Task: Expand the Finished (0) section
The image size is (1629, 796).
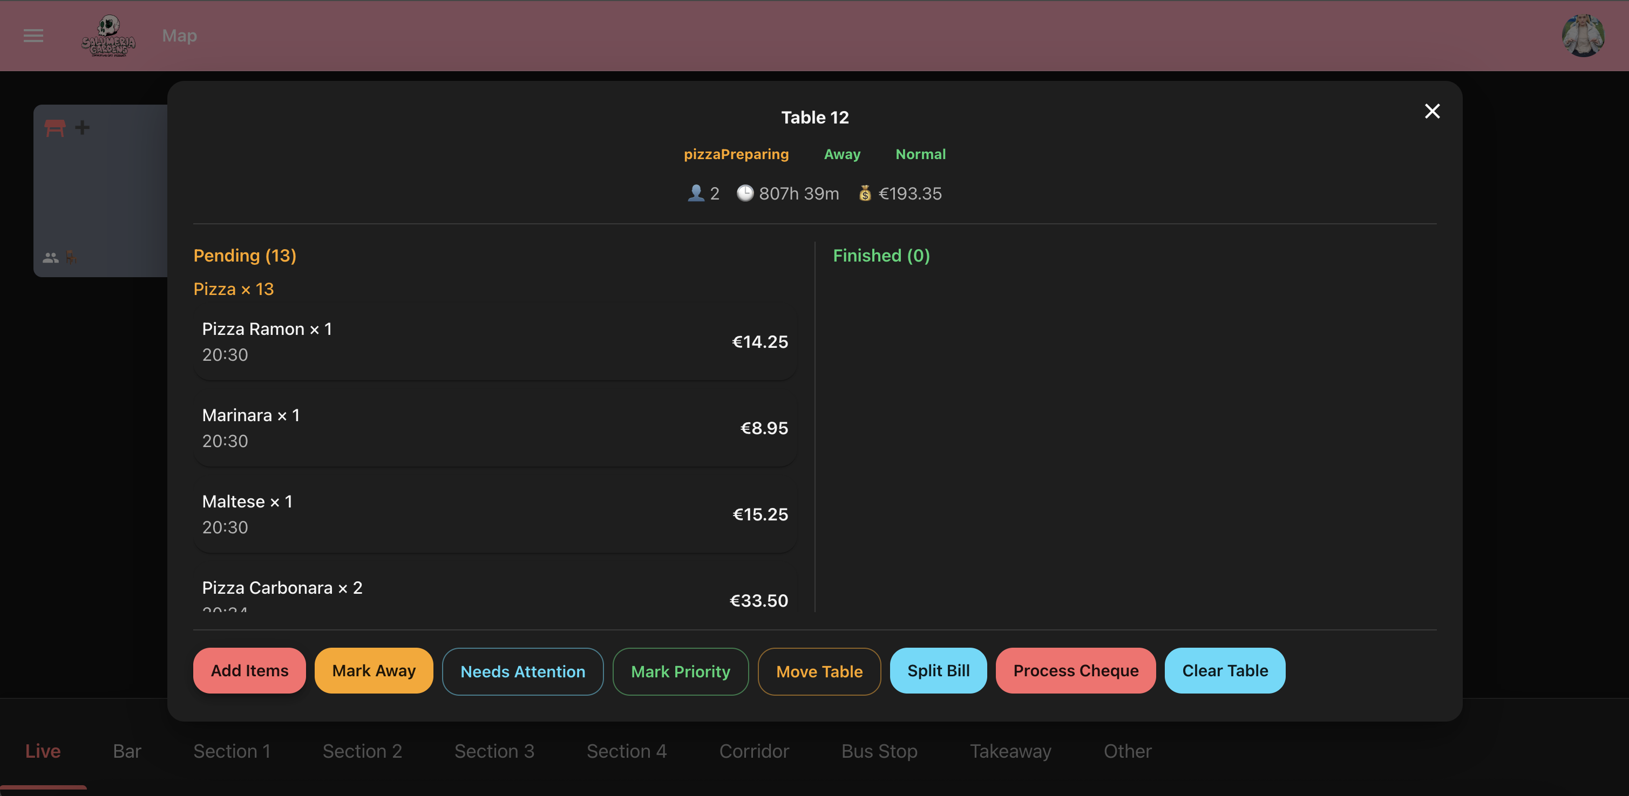Action: (x=881, y=255)
